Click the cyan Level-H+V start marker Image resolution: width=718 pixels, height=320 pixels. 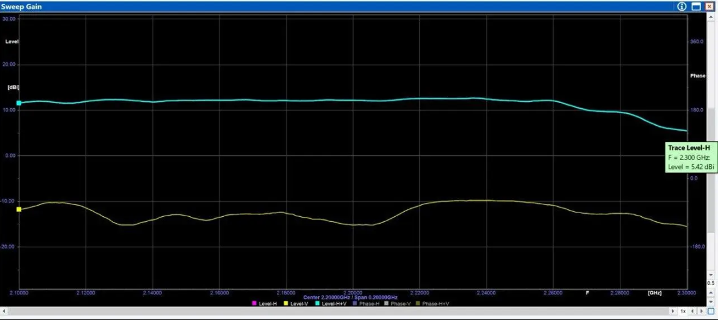coord(19,102)
